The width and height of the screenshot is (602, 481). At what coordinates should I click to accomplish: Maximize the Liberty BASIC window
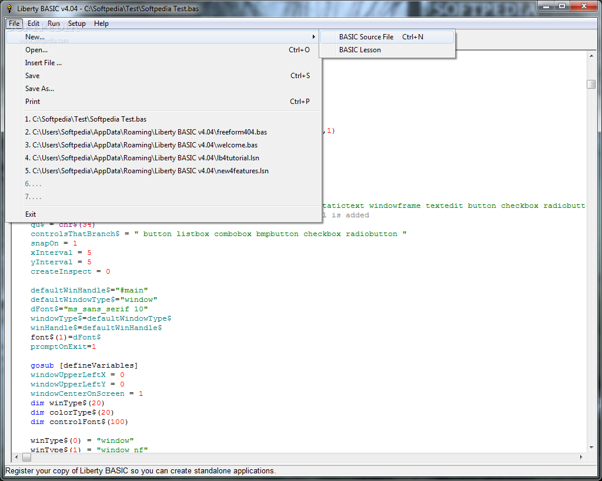click(x=562, y=6)
